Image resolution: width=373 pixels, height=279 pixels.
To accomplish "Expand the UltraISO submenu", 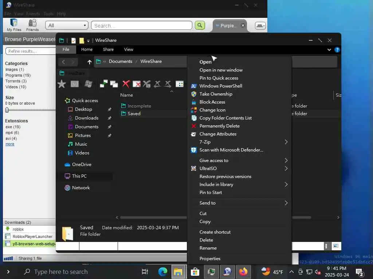I will click(x=286, y=169).
